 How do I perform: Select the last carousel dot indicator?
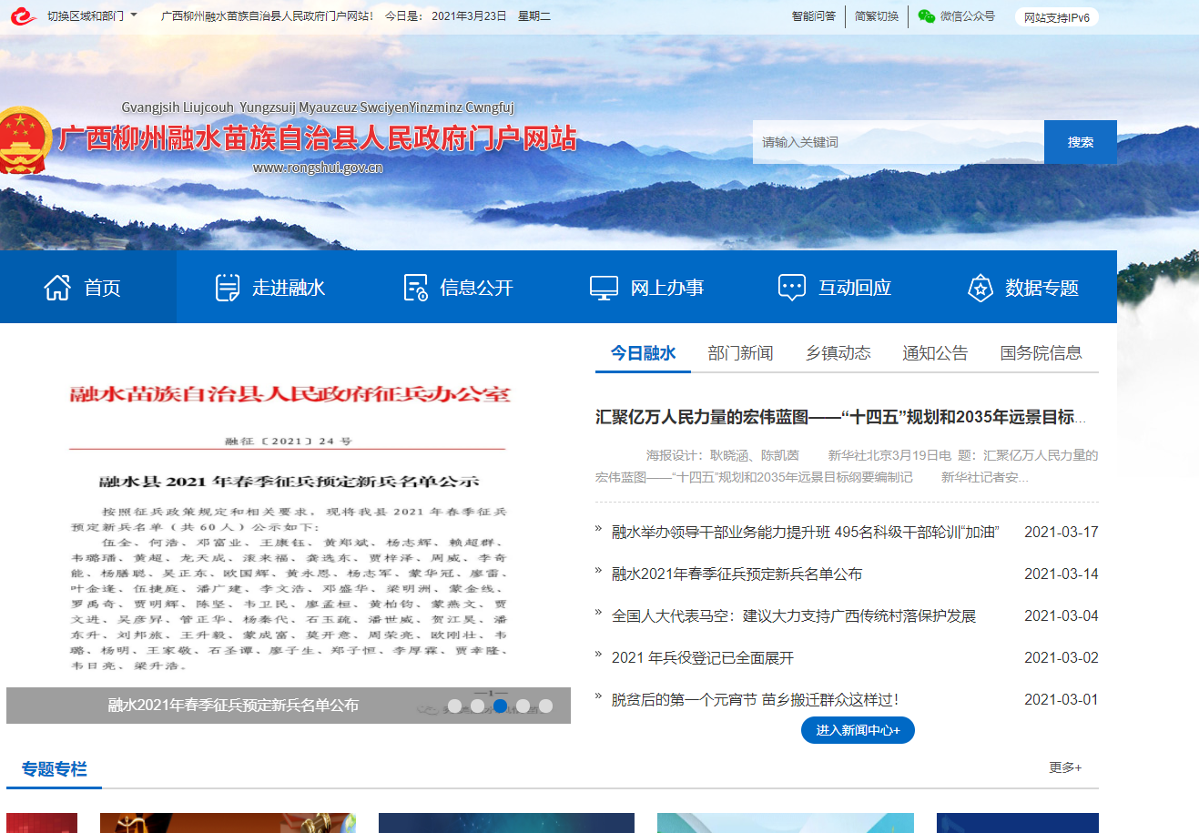[545, 706]
